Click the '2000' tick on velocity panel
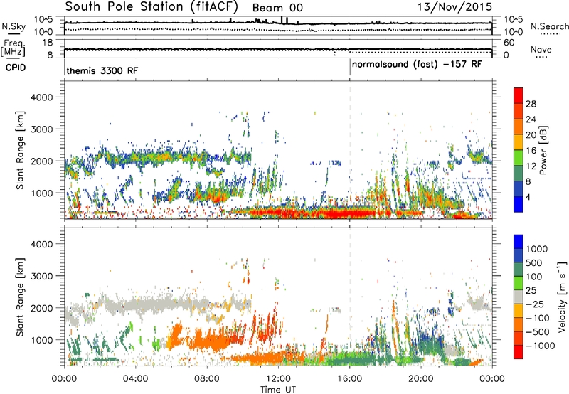The image size is (569, 394). [42, 308]
